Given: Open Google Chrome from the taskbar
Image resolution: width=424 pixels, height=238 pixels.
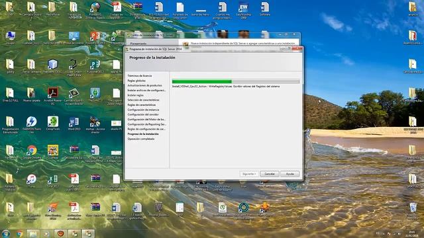Looking at the screenshot, I should tap(19, 233).
